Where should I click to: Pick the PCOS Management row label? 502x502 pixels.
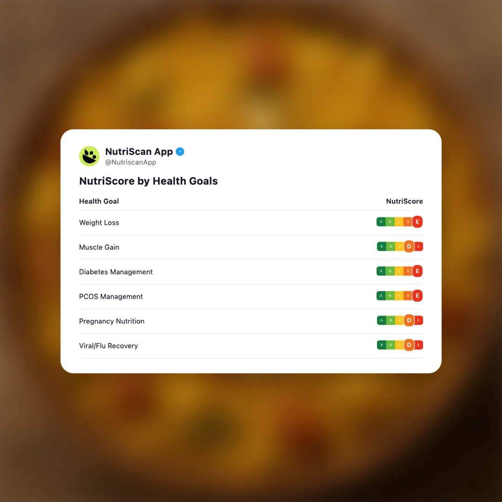pyautogui.click(x=111, y=297)
